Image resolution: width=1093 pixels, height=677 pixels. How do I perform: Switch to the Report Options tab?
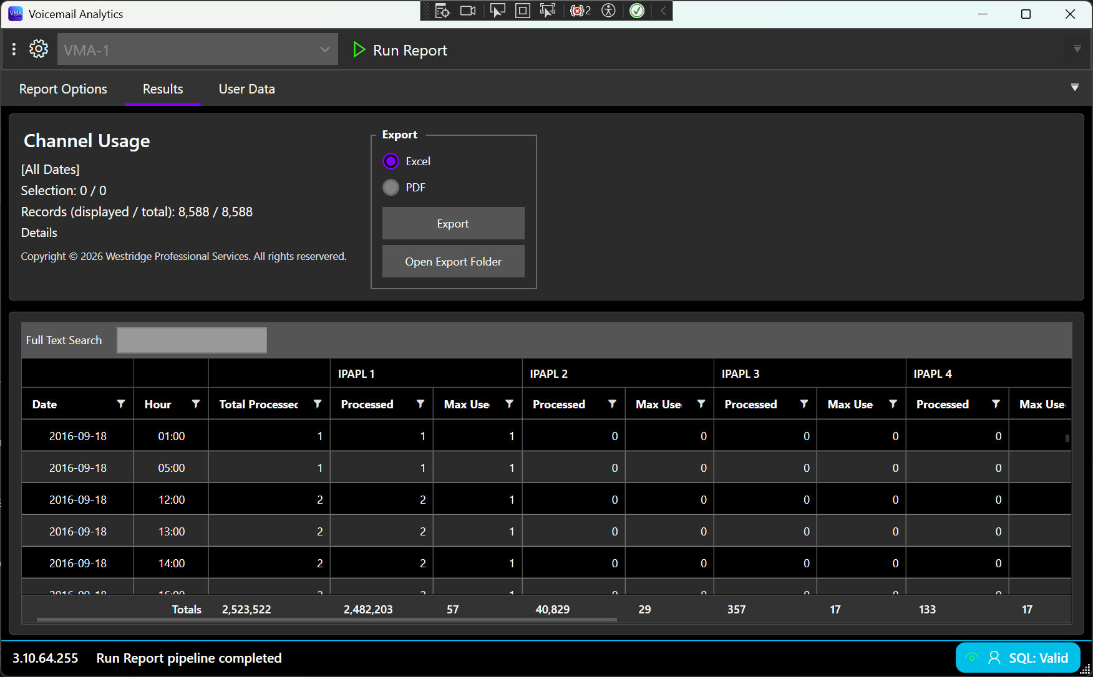(x=63, y=89)
